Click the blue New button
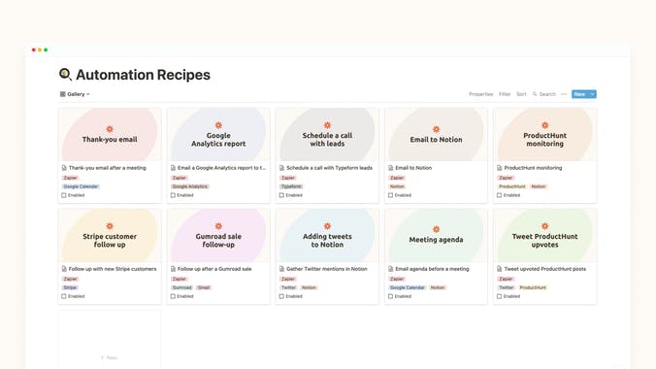Image resolution: width=656 pixels, height=369 pixels. tap(580, 94)
